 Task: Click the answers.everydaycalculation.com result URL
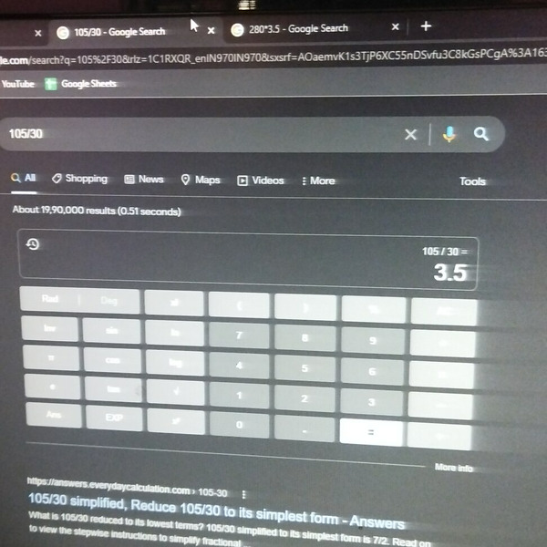tap(128, 488)
